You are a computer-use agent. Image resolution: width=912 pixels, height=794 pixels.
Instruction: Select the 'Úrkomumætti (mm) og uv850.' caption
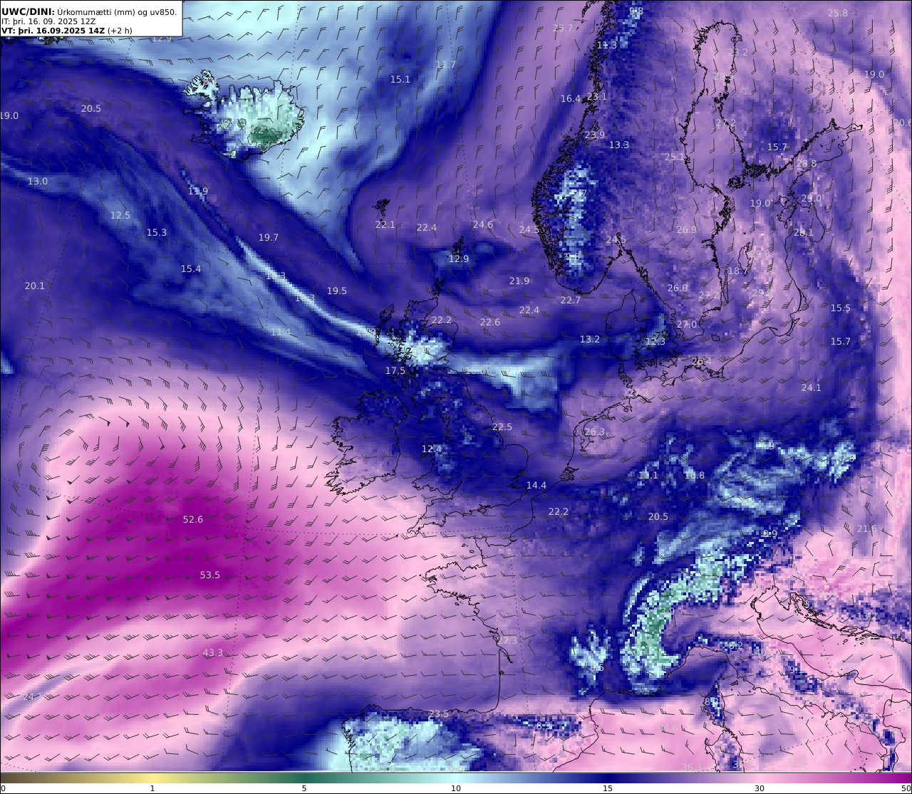[x=118, y=11]
